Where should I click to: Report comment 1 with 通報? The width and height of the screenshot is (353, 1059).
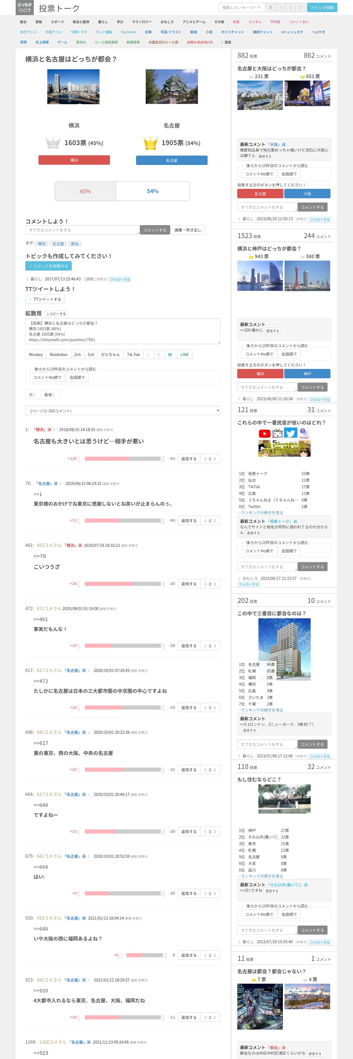tap(99, 430)
